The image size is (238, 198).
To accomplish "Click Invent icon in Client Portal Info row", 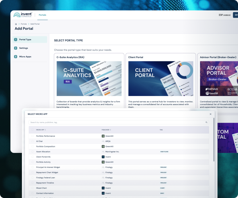I will coord(103,157).
